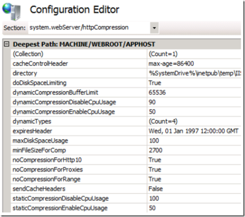245x217 pixels.
Task: Click the expiresHeader date value
Action: pos(193,131)
